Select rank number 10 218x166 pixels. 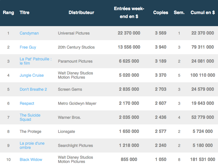tap(8, 160)
